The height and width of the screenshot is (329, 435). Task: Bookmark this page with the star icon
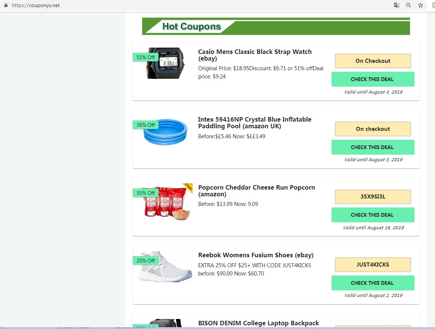click(420, 5)
